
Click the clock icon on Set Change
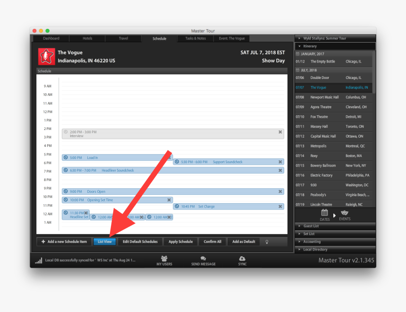[177, 207]
